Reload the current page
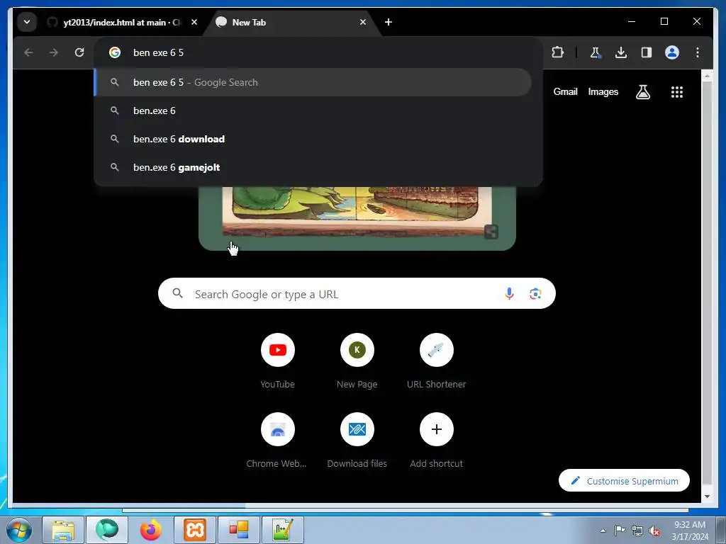The image size is (726, 544). [x=79, y=52]
